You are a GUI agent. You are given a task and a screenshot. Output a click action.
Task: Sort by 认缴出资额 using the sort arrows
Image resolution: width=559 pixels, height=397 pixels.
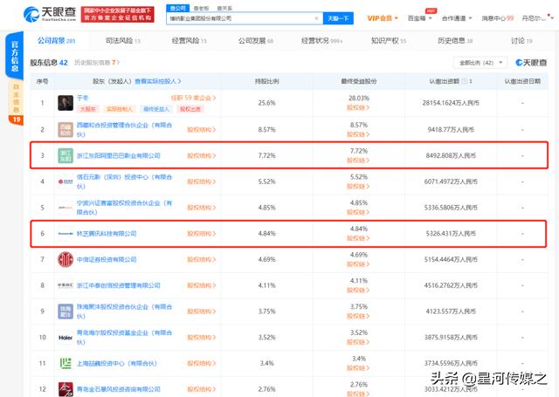[471, 81]
